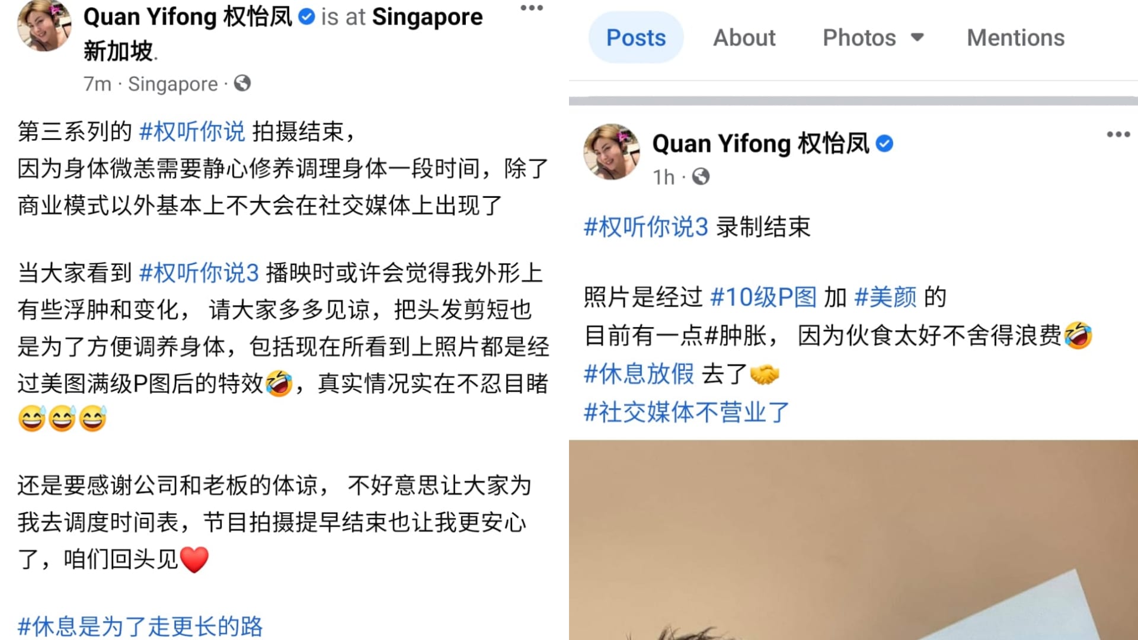This screenshot has height=640, width=1138.
Task: Click the #休息放假 hashtag link
Action: click(639, 374)
